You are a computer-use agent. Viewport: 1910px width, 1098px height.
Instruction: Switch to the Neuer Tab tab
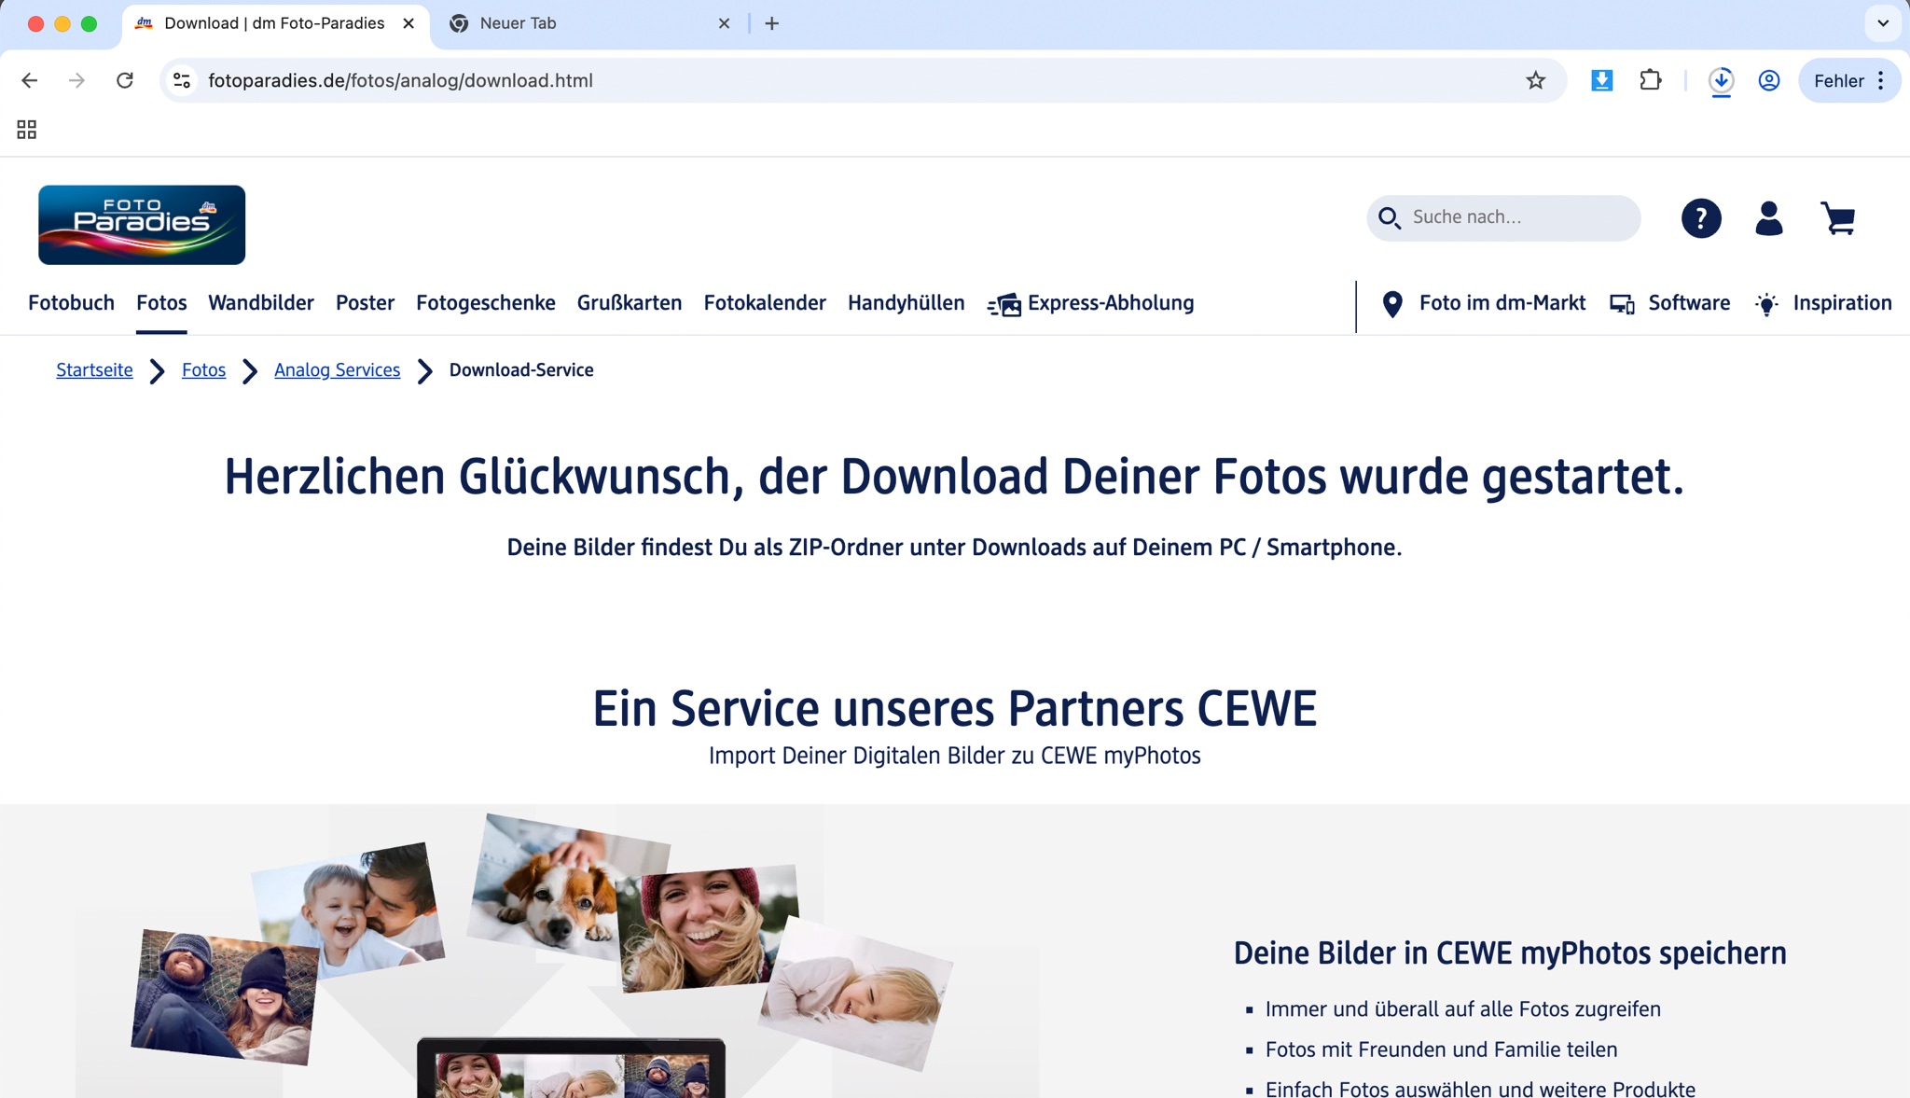[x=588, y=23]
